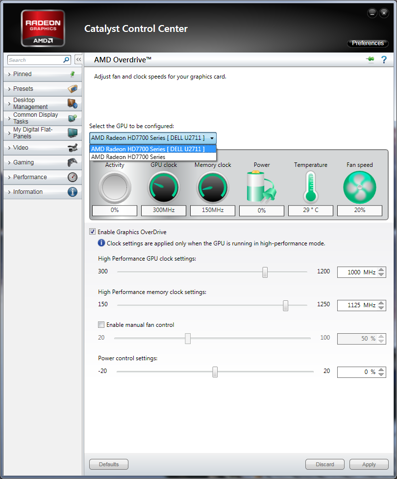The height and width of the screenshot is (479, 397).
Task: Expand the Pinned section
Action: (43, 74)
